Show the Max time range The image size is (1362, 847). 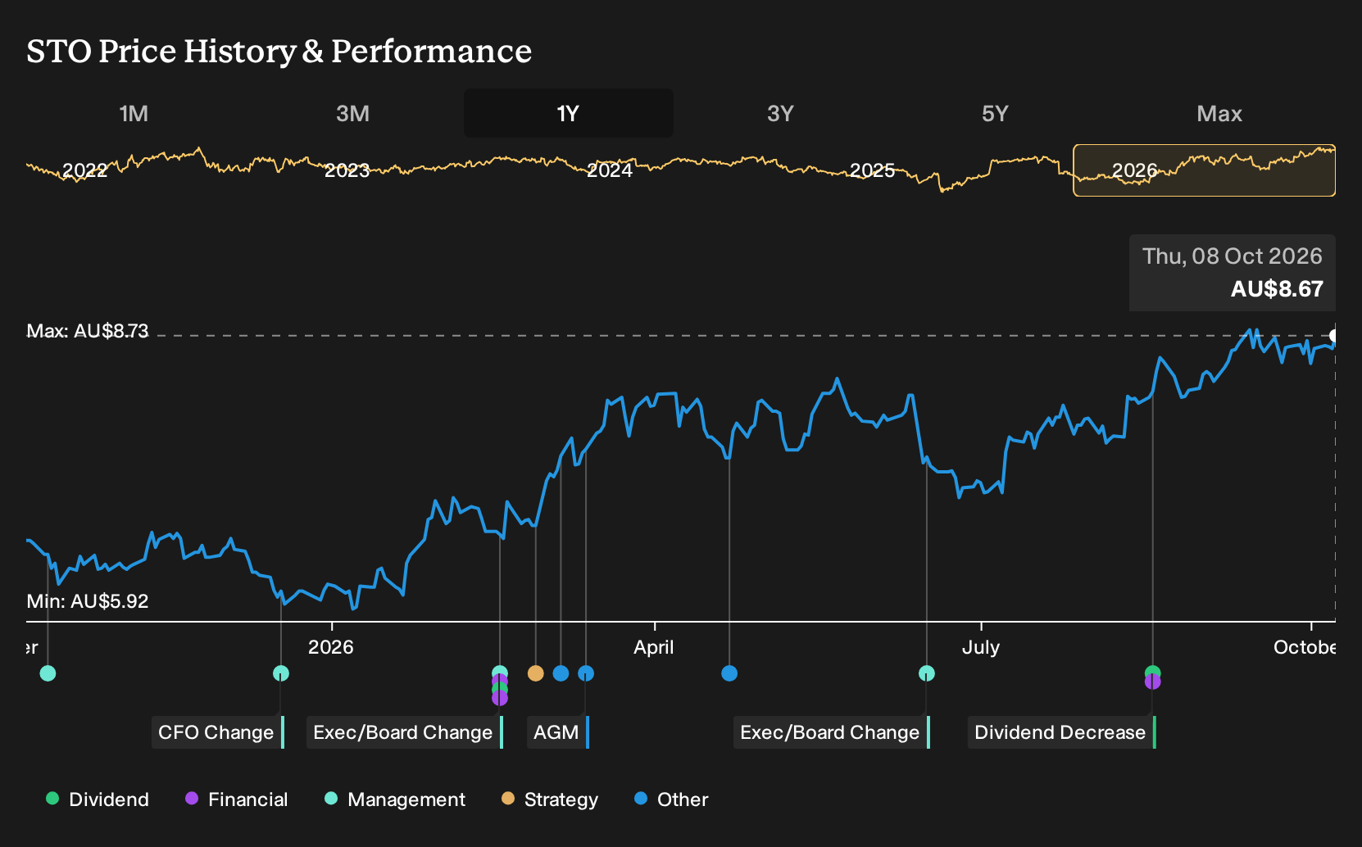[x=1219, y=113]
